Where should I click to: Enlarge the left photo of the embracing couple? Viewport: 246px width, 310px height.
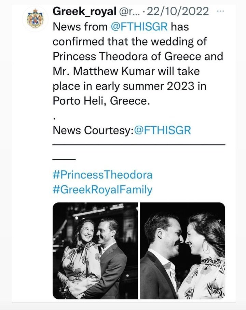pyautogui.click(x=95, y=251)
